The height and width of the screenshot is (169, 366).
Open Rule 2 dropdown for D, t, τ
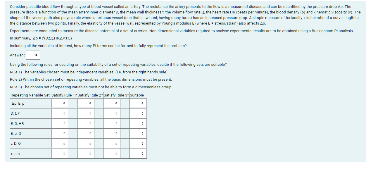[x=86, y=113]
